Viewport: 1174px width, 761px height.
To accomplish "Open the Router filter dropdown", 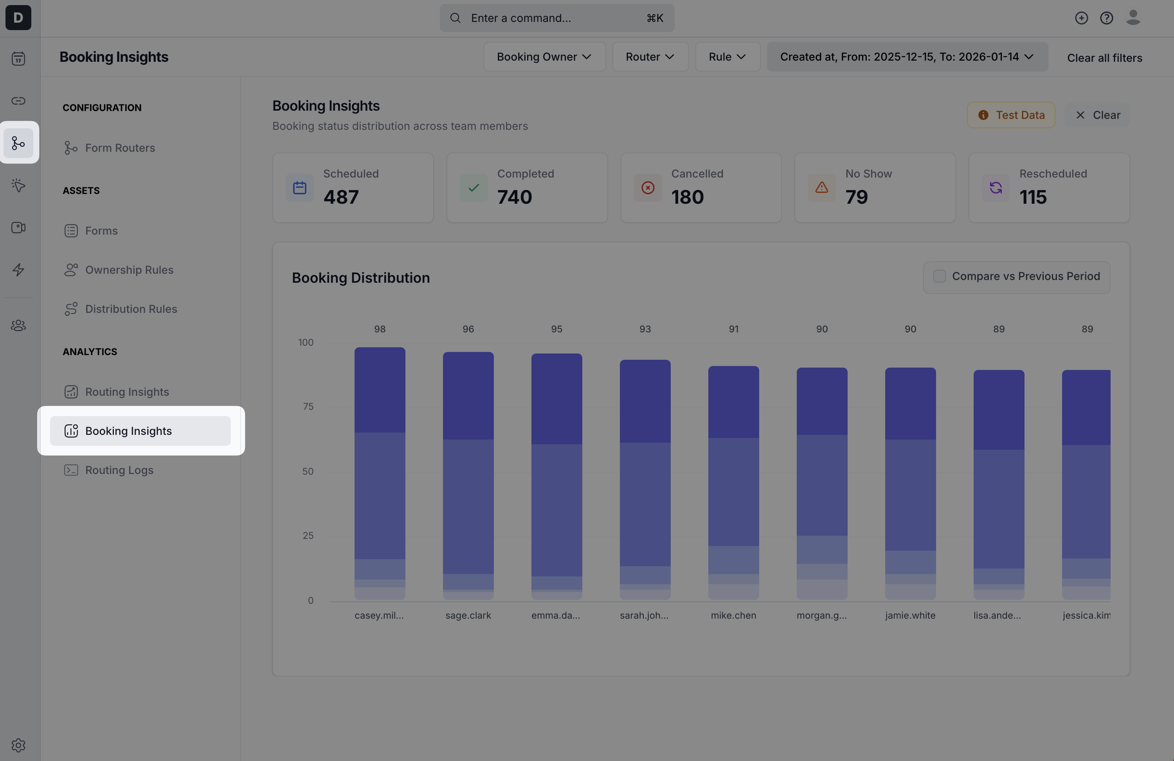I will [650, 57].
